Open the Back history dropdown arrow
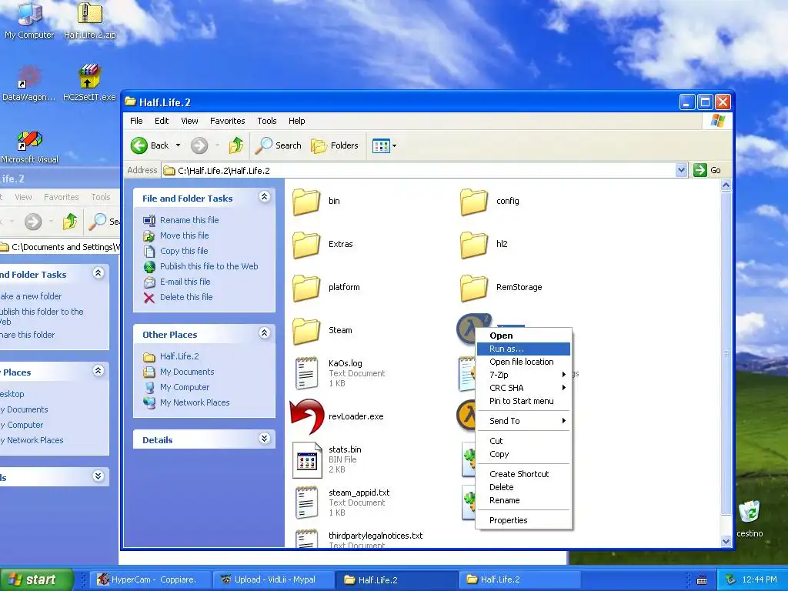 [178, 145]
